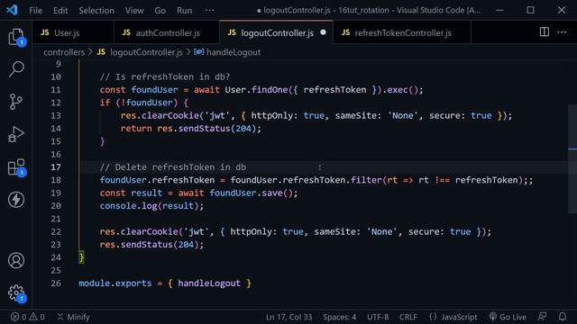Screen dimensions: 577x324
Task: Click the minimap scrollbar on the right
Action: (x=572, y=158)
